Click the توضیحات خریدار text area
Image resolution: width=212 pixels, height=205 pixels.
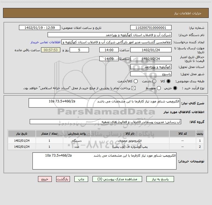104,161
